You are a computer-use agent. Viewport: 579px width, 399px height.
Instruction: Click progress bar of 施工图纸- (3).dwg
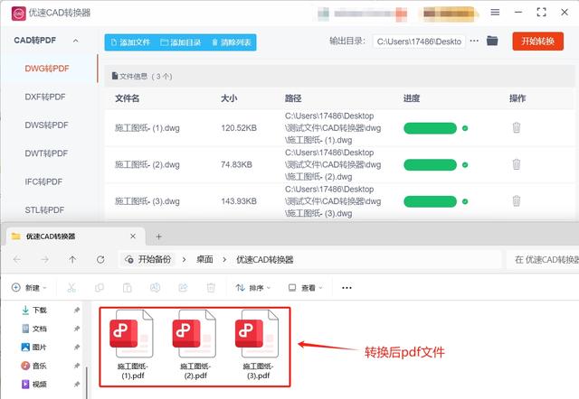[431, 201]
